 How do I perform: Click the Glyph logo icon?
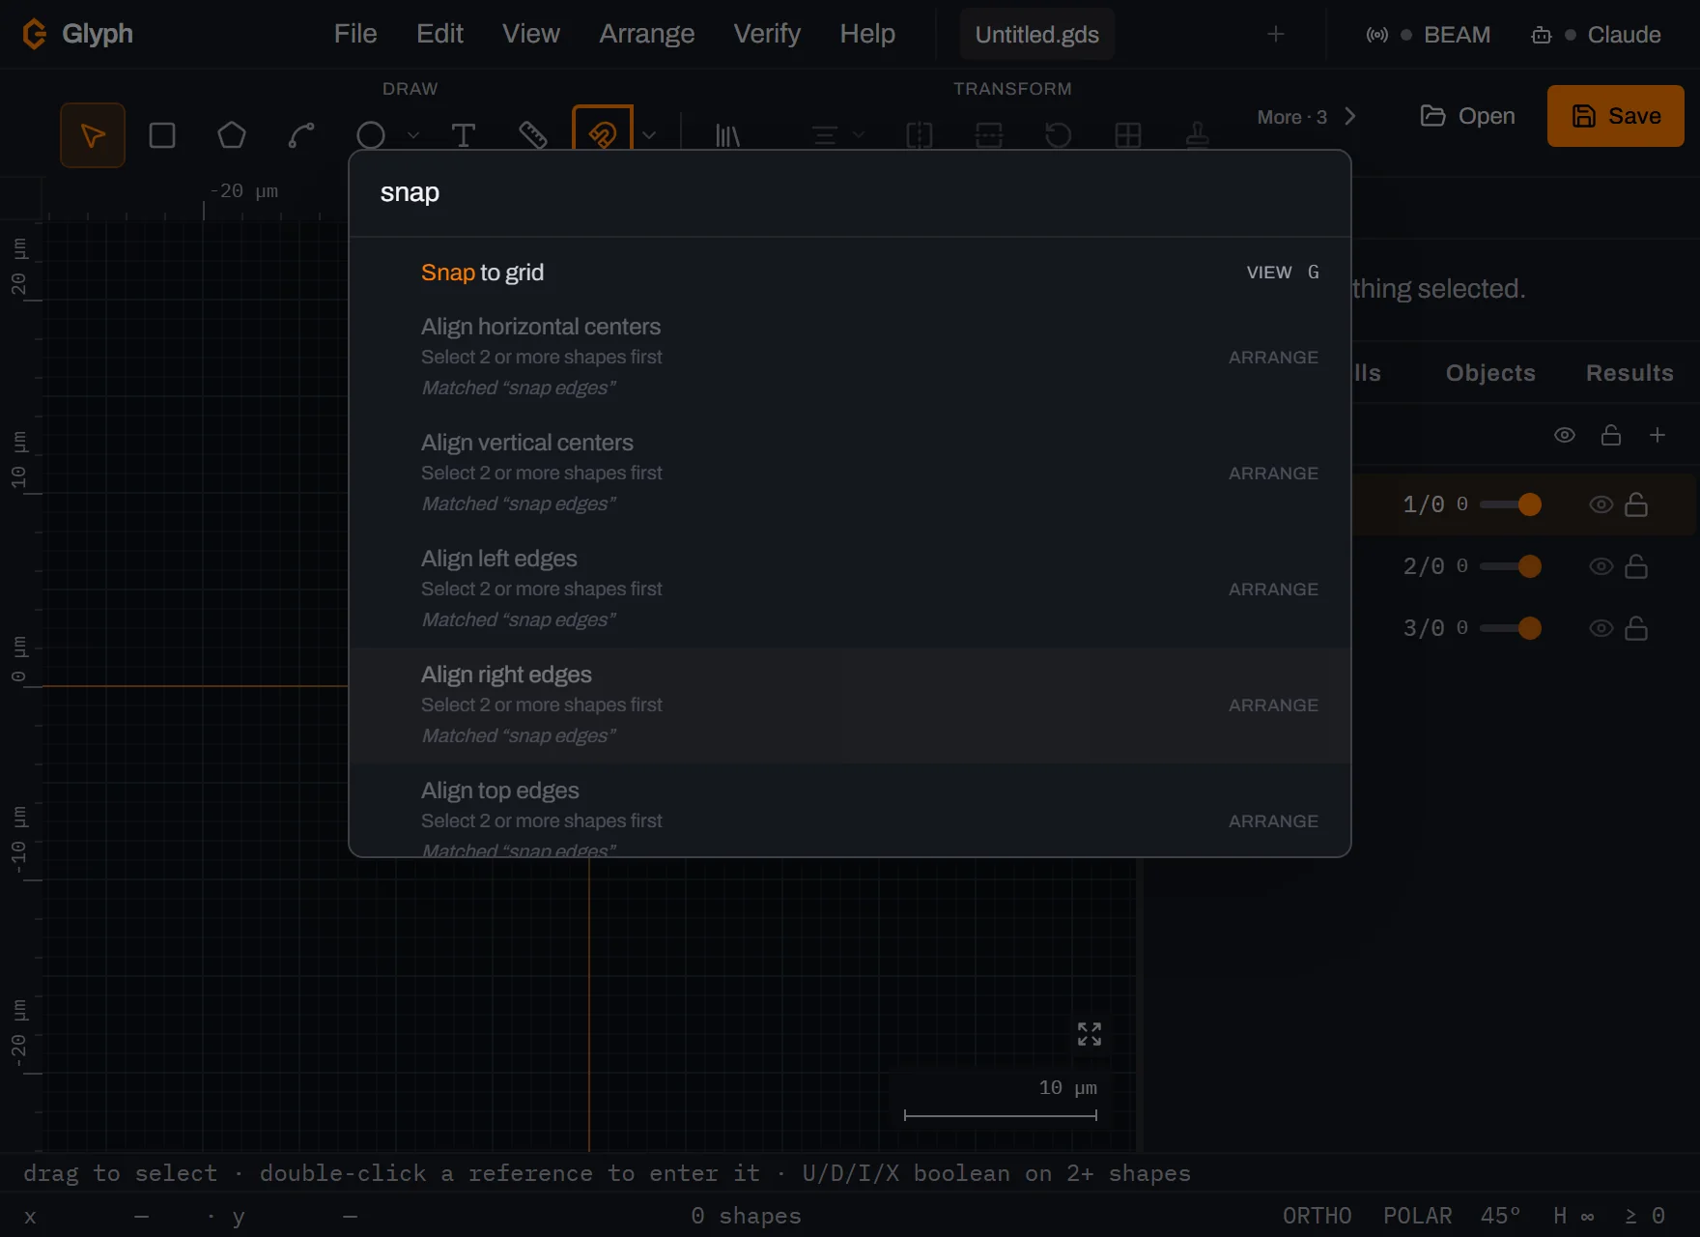coord(35,34)
